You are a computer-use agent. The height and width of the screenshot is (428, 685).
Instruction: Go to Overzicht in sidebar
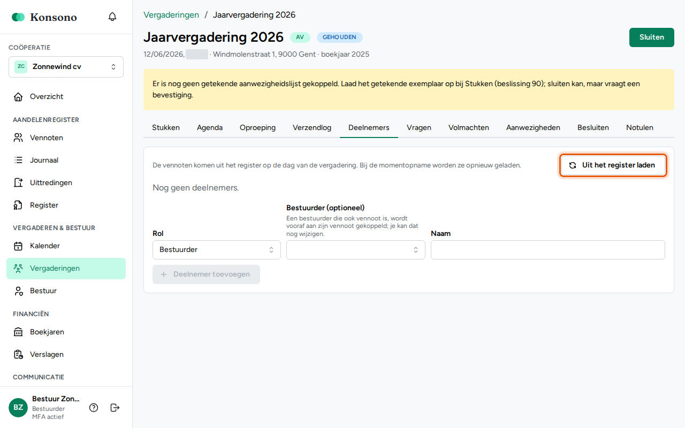coord(66,97)
